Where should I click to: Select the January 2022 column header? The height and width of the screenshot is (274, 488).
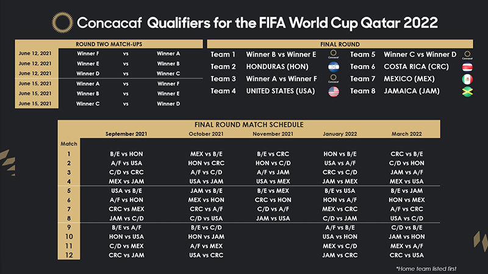(x=340, y=133)
